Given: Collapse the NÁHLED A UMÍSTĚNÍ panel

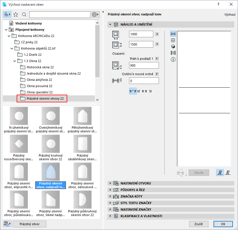Looking at the screenshot, I should (110, 24).
